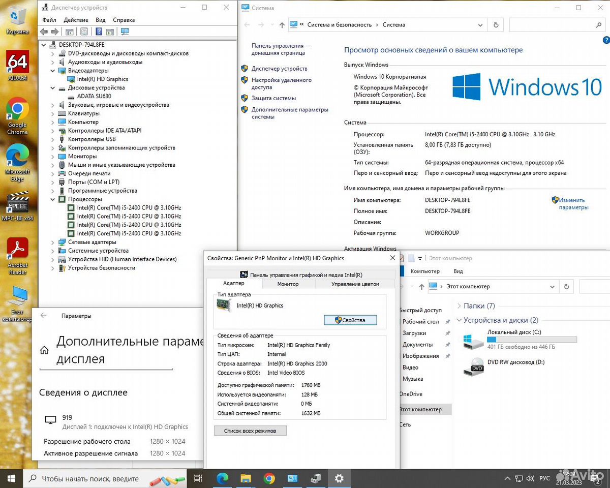Click the Список всех режимов button
Image resolution: width=610 pixels, height=488 pixels.
[251, 431]
